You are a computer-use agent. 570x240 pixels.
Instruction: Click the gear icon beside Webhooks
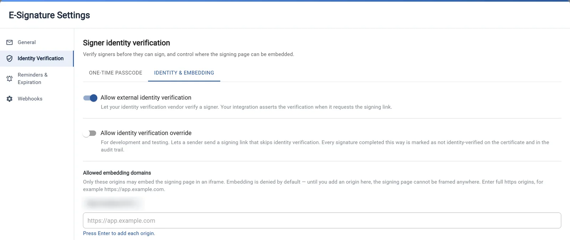(10, 99)
